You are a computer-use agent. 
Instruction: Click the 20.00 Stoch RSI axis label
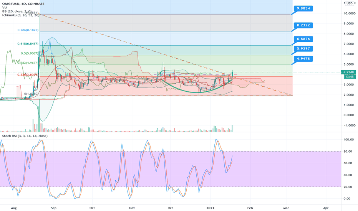pyautogui.click(x=347, y=187)
